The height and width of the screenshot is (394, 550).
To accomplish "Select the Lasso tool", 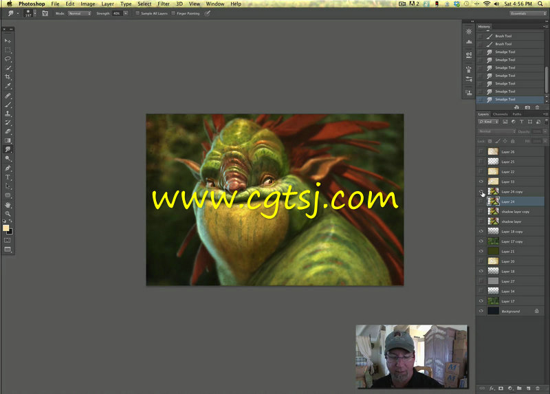I will (x=8, y=59).
